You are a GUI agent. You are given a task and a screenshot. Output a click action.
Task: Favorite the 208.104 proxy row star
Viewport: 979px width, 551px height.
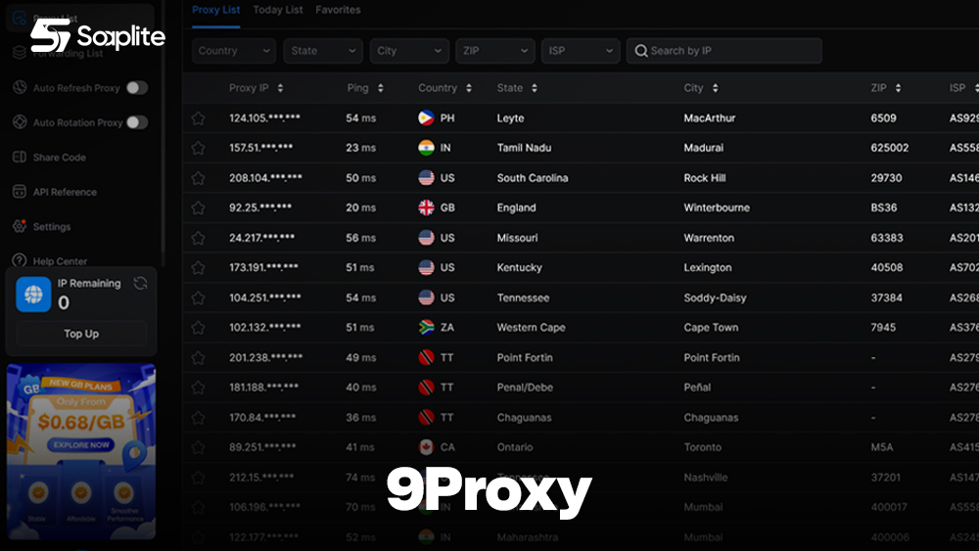click(x=198, y=178)
